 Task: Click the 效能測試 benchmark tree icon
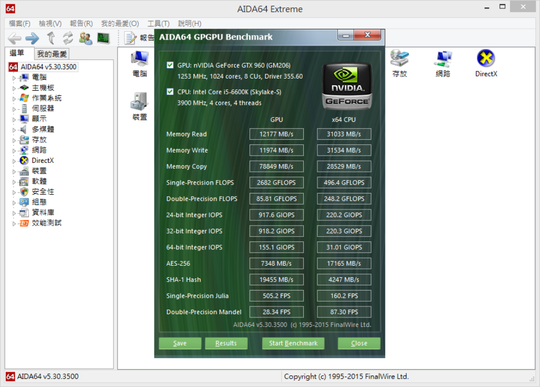coord(24,223)
